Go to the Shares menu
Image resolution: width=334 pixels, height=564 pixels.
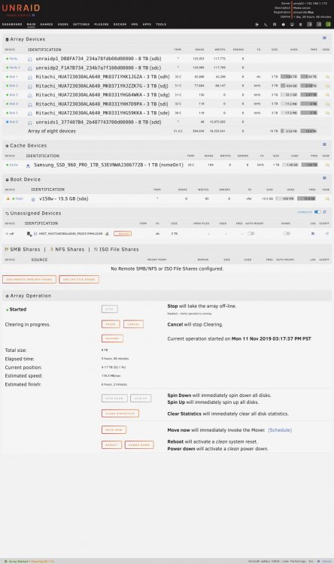pyautogui.click(x=47, y=25)
